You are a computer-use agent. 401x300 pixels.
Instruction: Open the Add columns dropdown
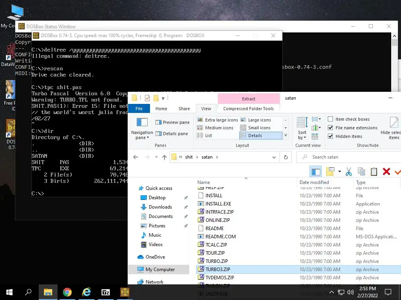316,128
